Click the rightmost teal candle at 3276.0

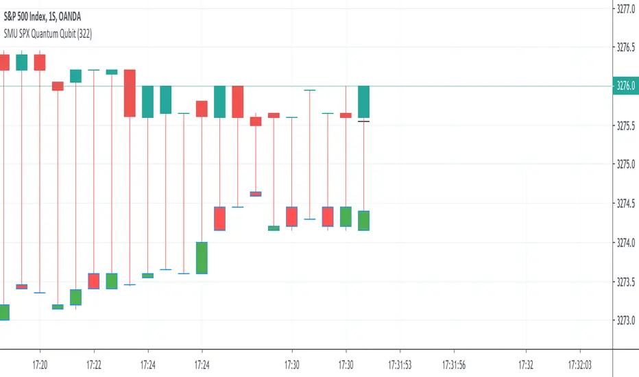[x=364, y=101]
